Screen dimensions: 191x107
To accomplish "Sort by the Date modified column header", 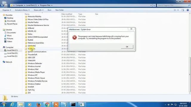I will [x=67, y=14].
